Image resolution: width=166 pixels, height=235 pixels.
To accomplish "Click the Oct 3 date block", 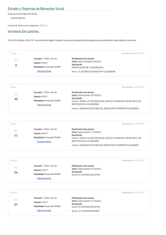I will click(x=16, y=63).
